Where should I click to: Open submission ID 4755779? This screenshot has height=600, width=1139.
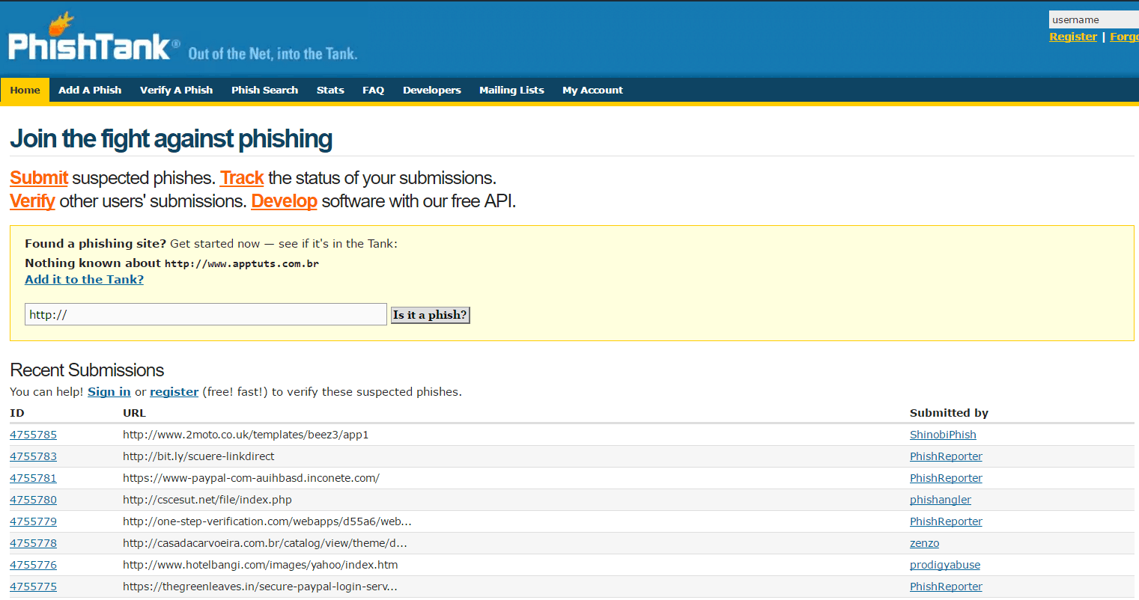click(33, 521)
